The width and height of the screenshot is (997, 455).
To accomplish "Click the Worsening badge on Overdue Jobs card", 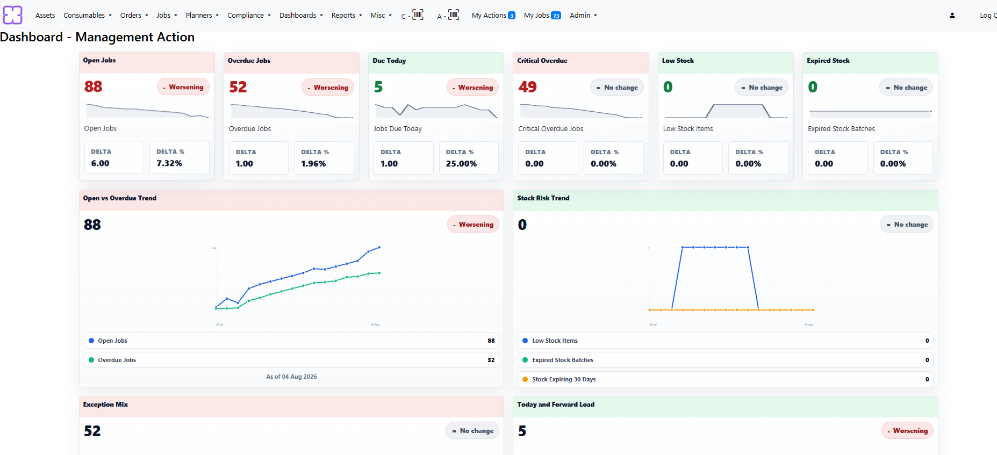I will 328,88.
